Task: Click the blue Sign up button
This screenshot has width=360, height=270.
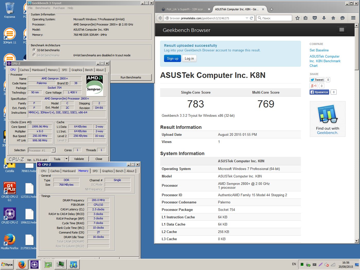Action: [x=173, y=59]
